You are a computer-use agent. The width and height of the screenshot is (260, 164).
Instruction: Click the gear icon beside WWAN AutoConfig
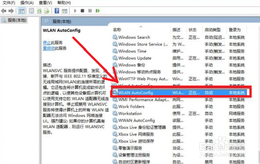(115, 120)
